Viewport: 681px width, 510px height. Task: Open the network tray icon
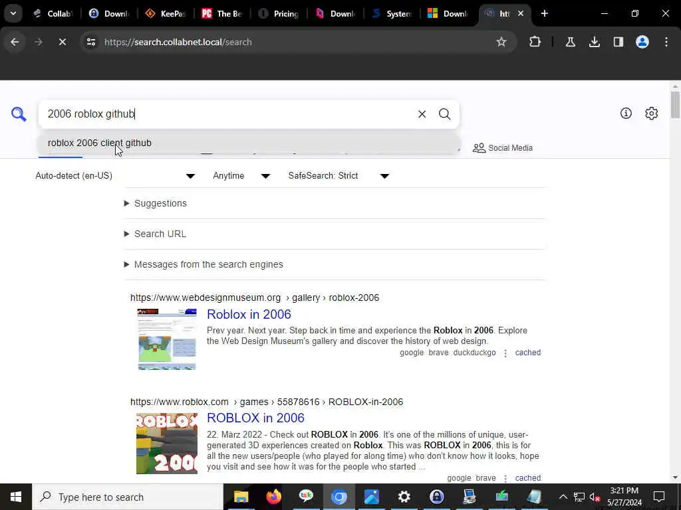(579, 497)
